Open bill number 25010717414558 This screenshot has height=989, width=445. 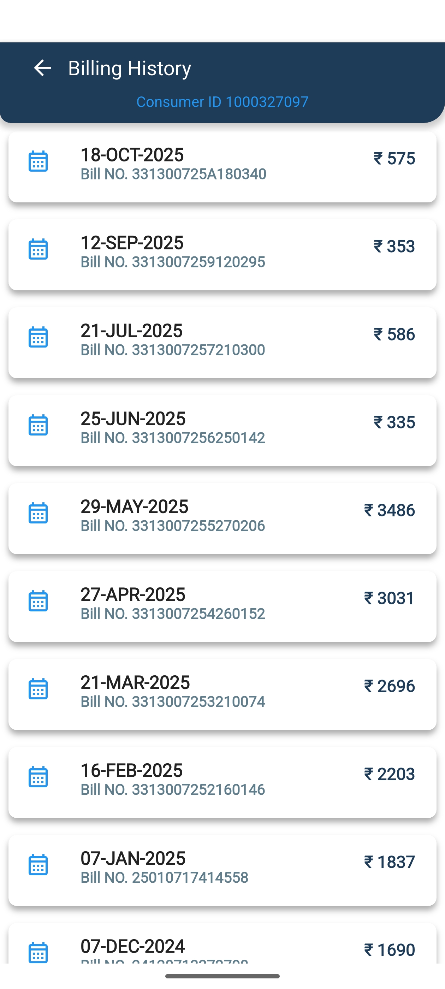164,877
